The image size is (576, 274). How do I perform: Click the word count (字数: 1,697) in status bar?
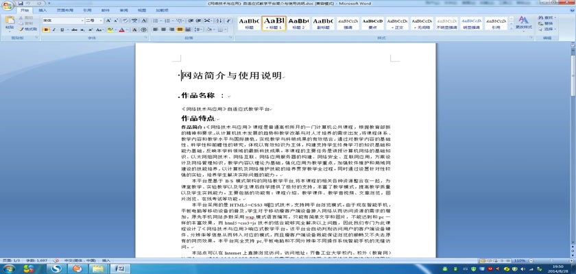tap(36, 260)
